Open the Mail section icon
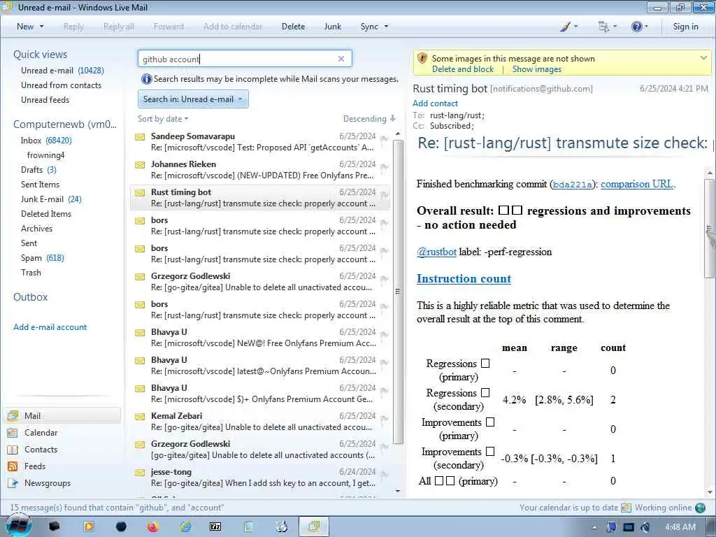Image resolution: width=716 pixels, height=537 pixels. point(13,415)
